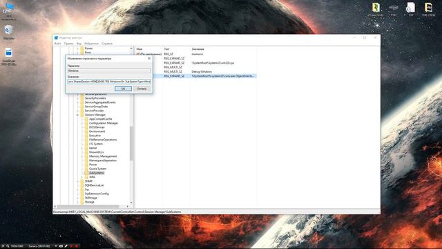Expand the Configuration Manager tree node
The width and height of the screenshot is (442, 249).
pyautogui.click(x=82, y=123)
